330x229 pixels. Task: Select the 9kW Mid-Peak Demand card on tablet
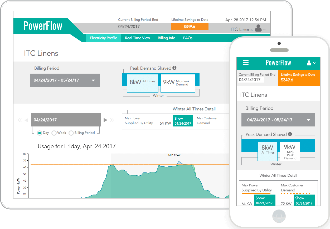[x=178, y=83]
